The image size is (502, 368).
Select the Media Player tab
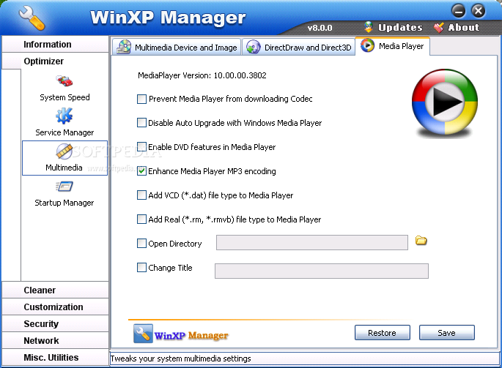coord(393,46)
